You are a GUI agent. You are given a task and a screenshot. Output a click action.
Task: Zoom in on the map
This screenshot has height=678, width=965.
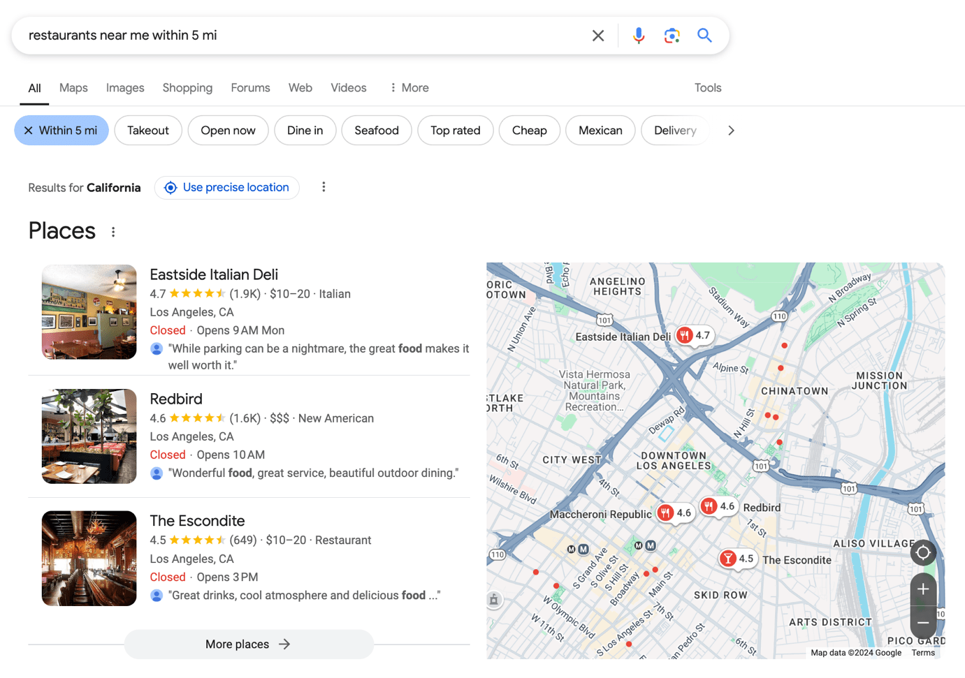pos(923,589)
